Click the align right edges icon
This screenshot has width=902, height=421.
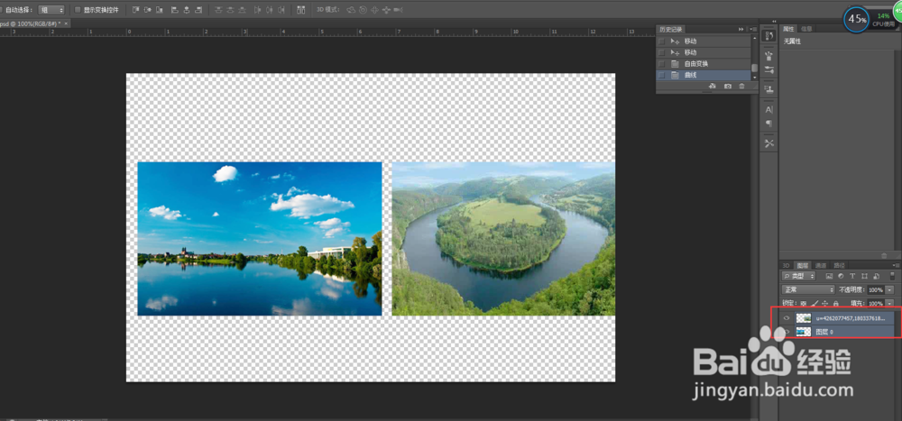(198, 10)
